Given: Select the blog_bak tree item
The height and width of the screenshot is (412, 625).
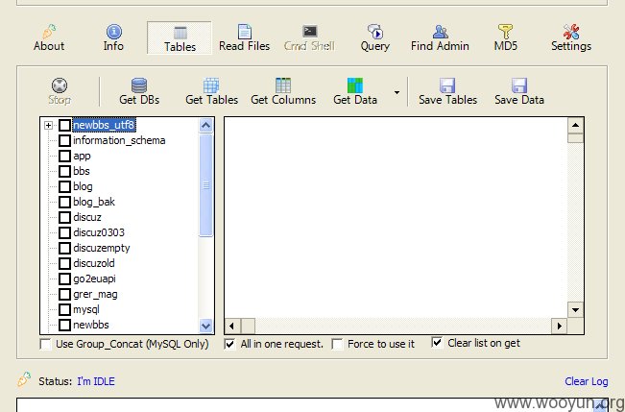Looking at the screenshot, I should (94, 202).
